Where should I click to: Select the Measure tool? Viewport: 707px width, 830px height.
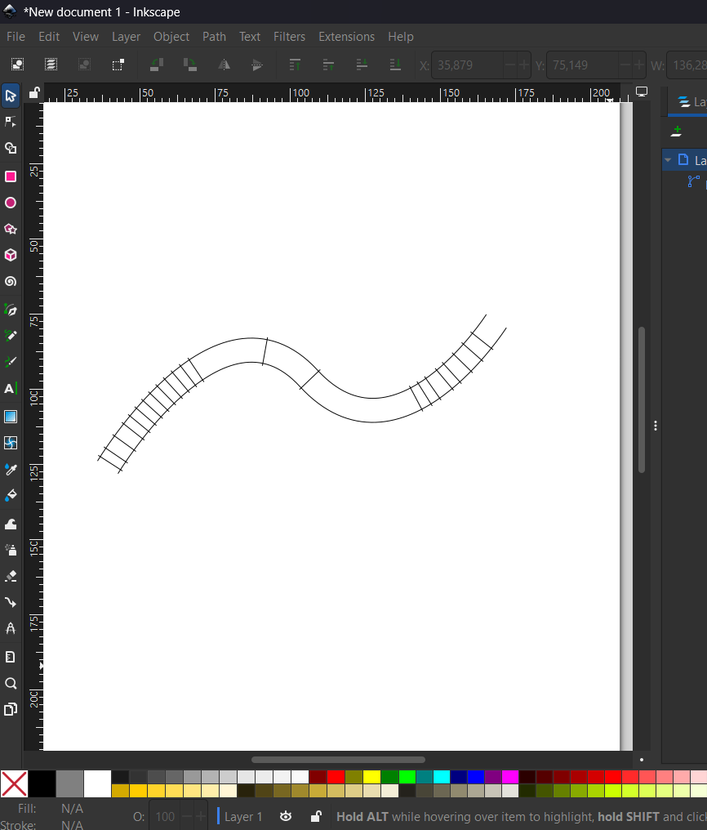11,657
